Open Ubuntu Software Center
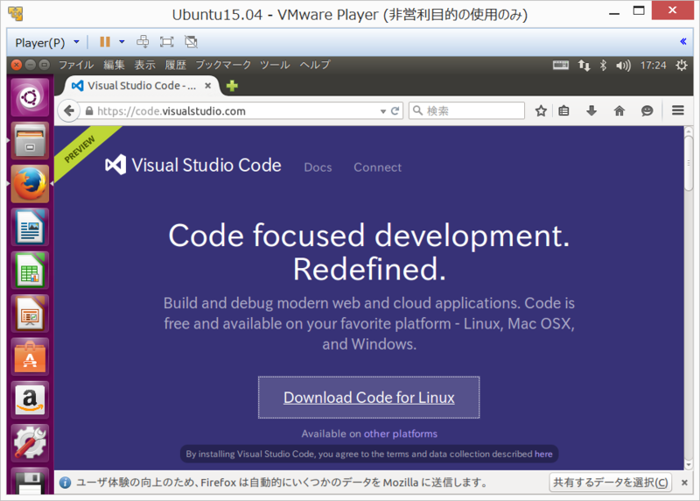Screen dimensions: 700x501 tap(30, 356)
